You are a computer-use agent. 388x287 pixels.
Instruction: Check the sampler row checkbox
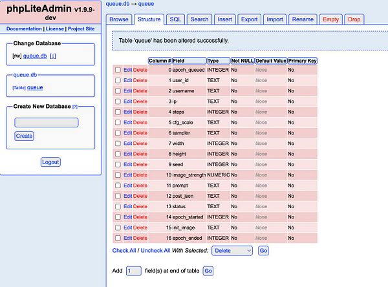[x=118, y=133]
